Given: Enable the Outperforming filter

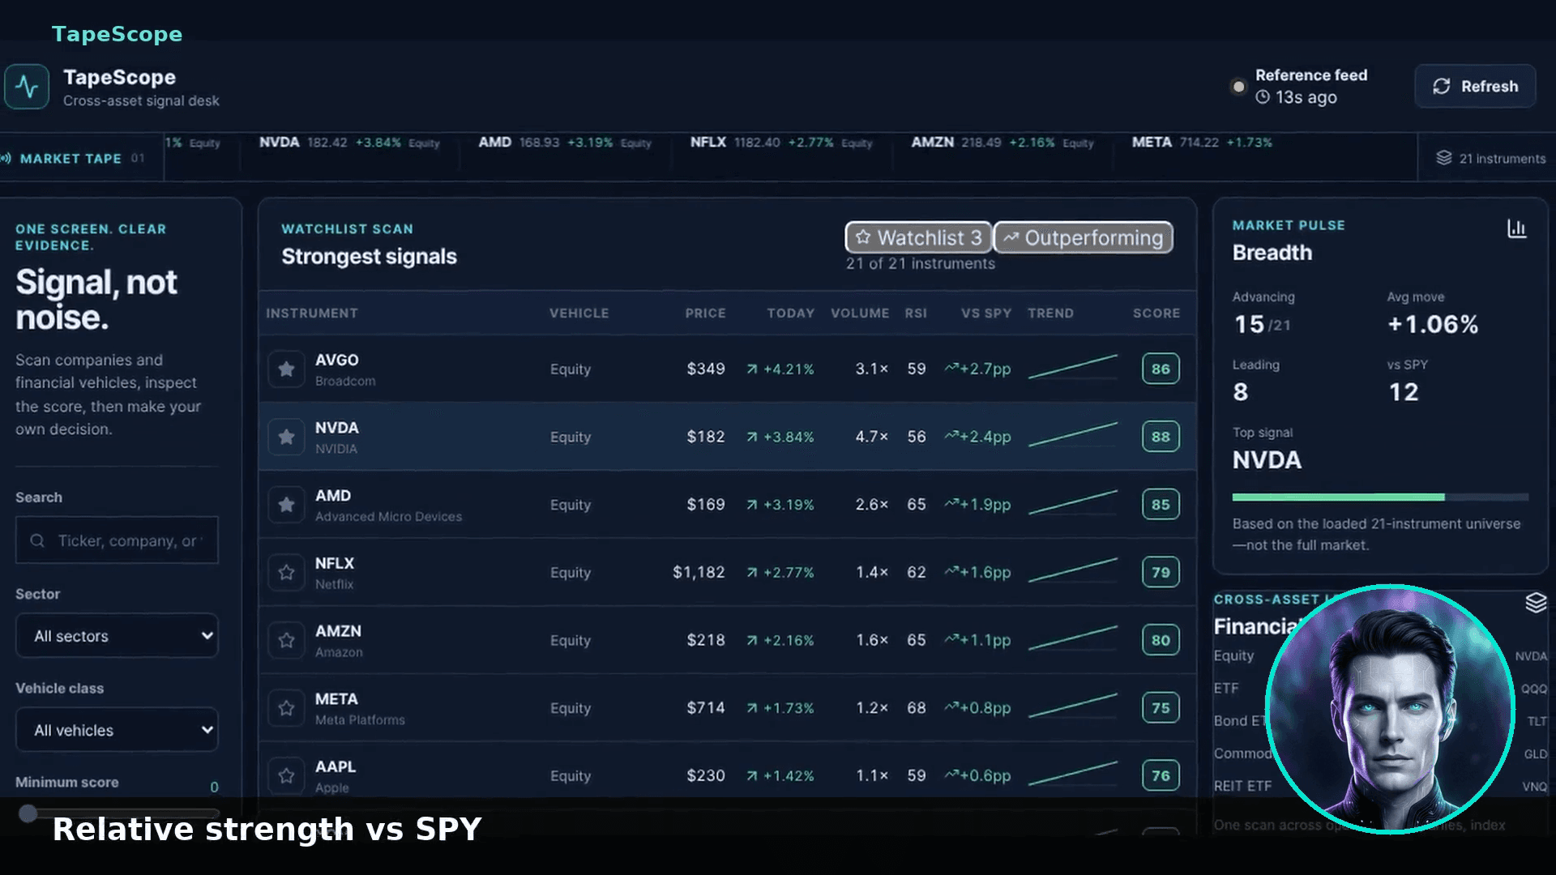Looking at the screenshot, I should [x=1083, y=237].
